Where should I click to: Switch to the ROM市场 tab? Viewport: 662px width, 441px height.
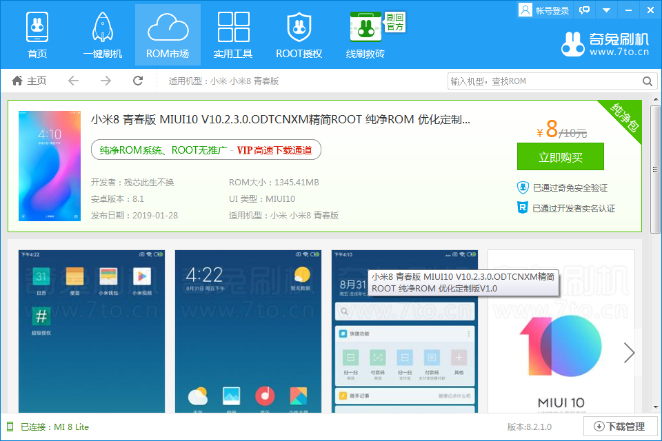[x=168, y=35]
